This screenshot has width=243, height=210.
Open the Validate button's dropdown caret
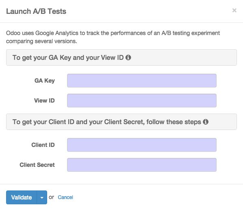click(42, 197)
